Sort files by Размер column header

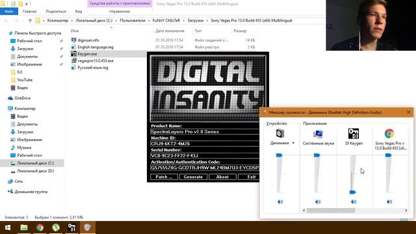pos(240,31)
